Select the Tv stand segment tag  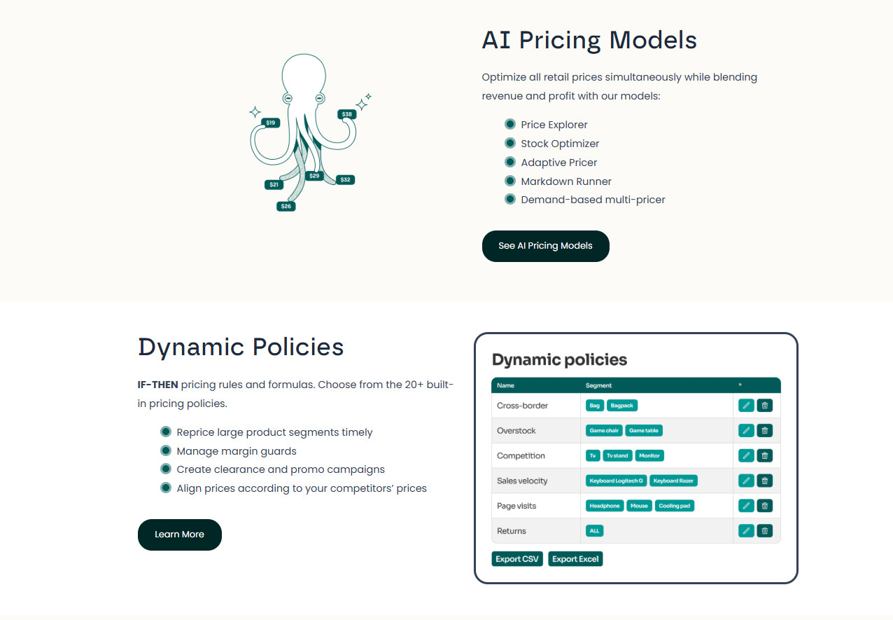[x=617, y=455]
